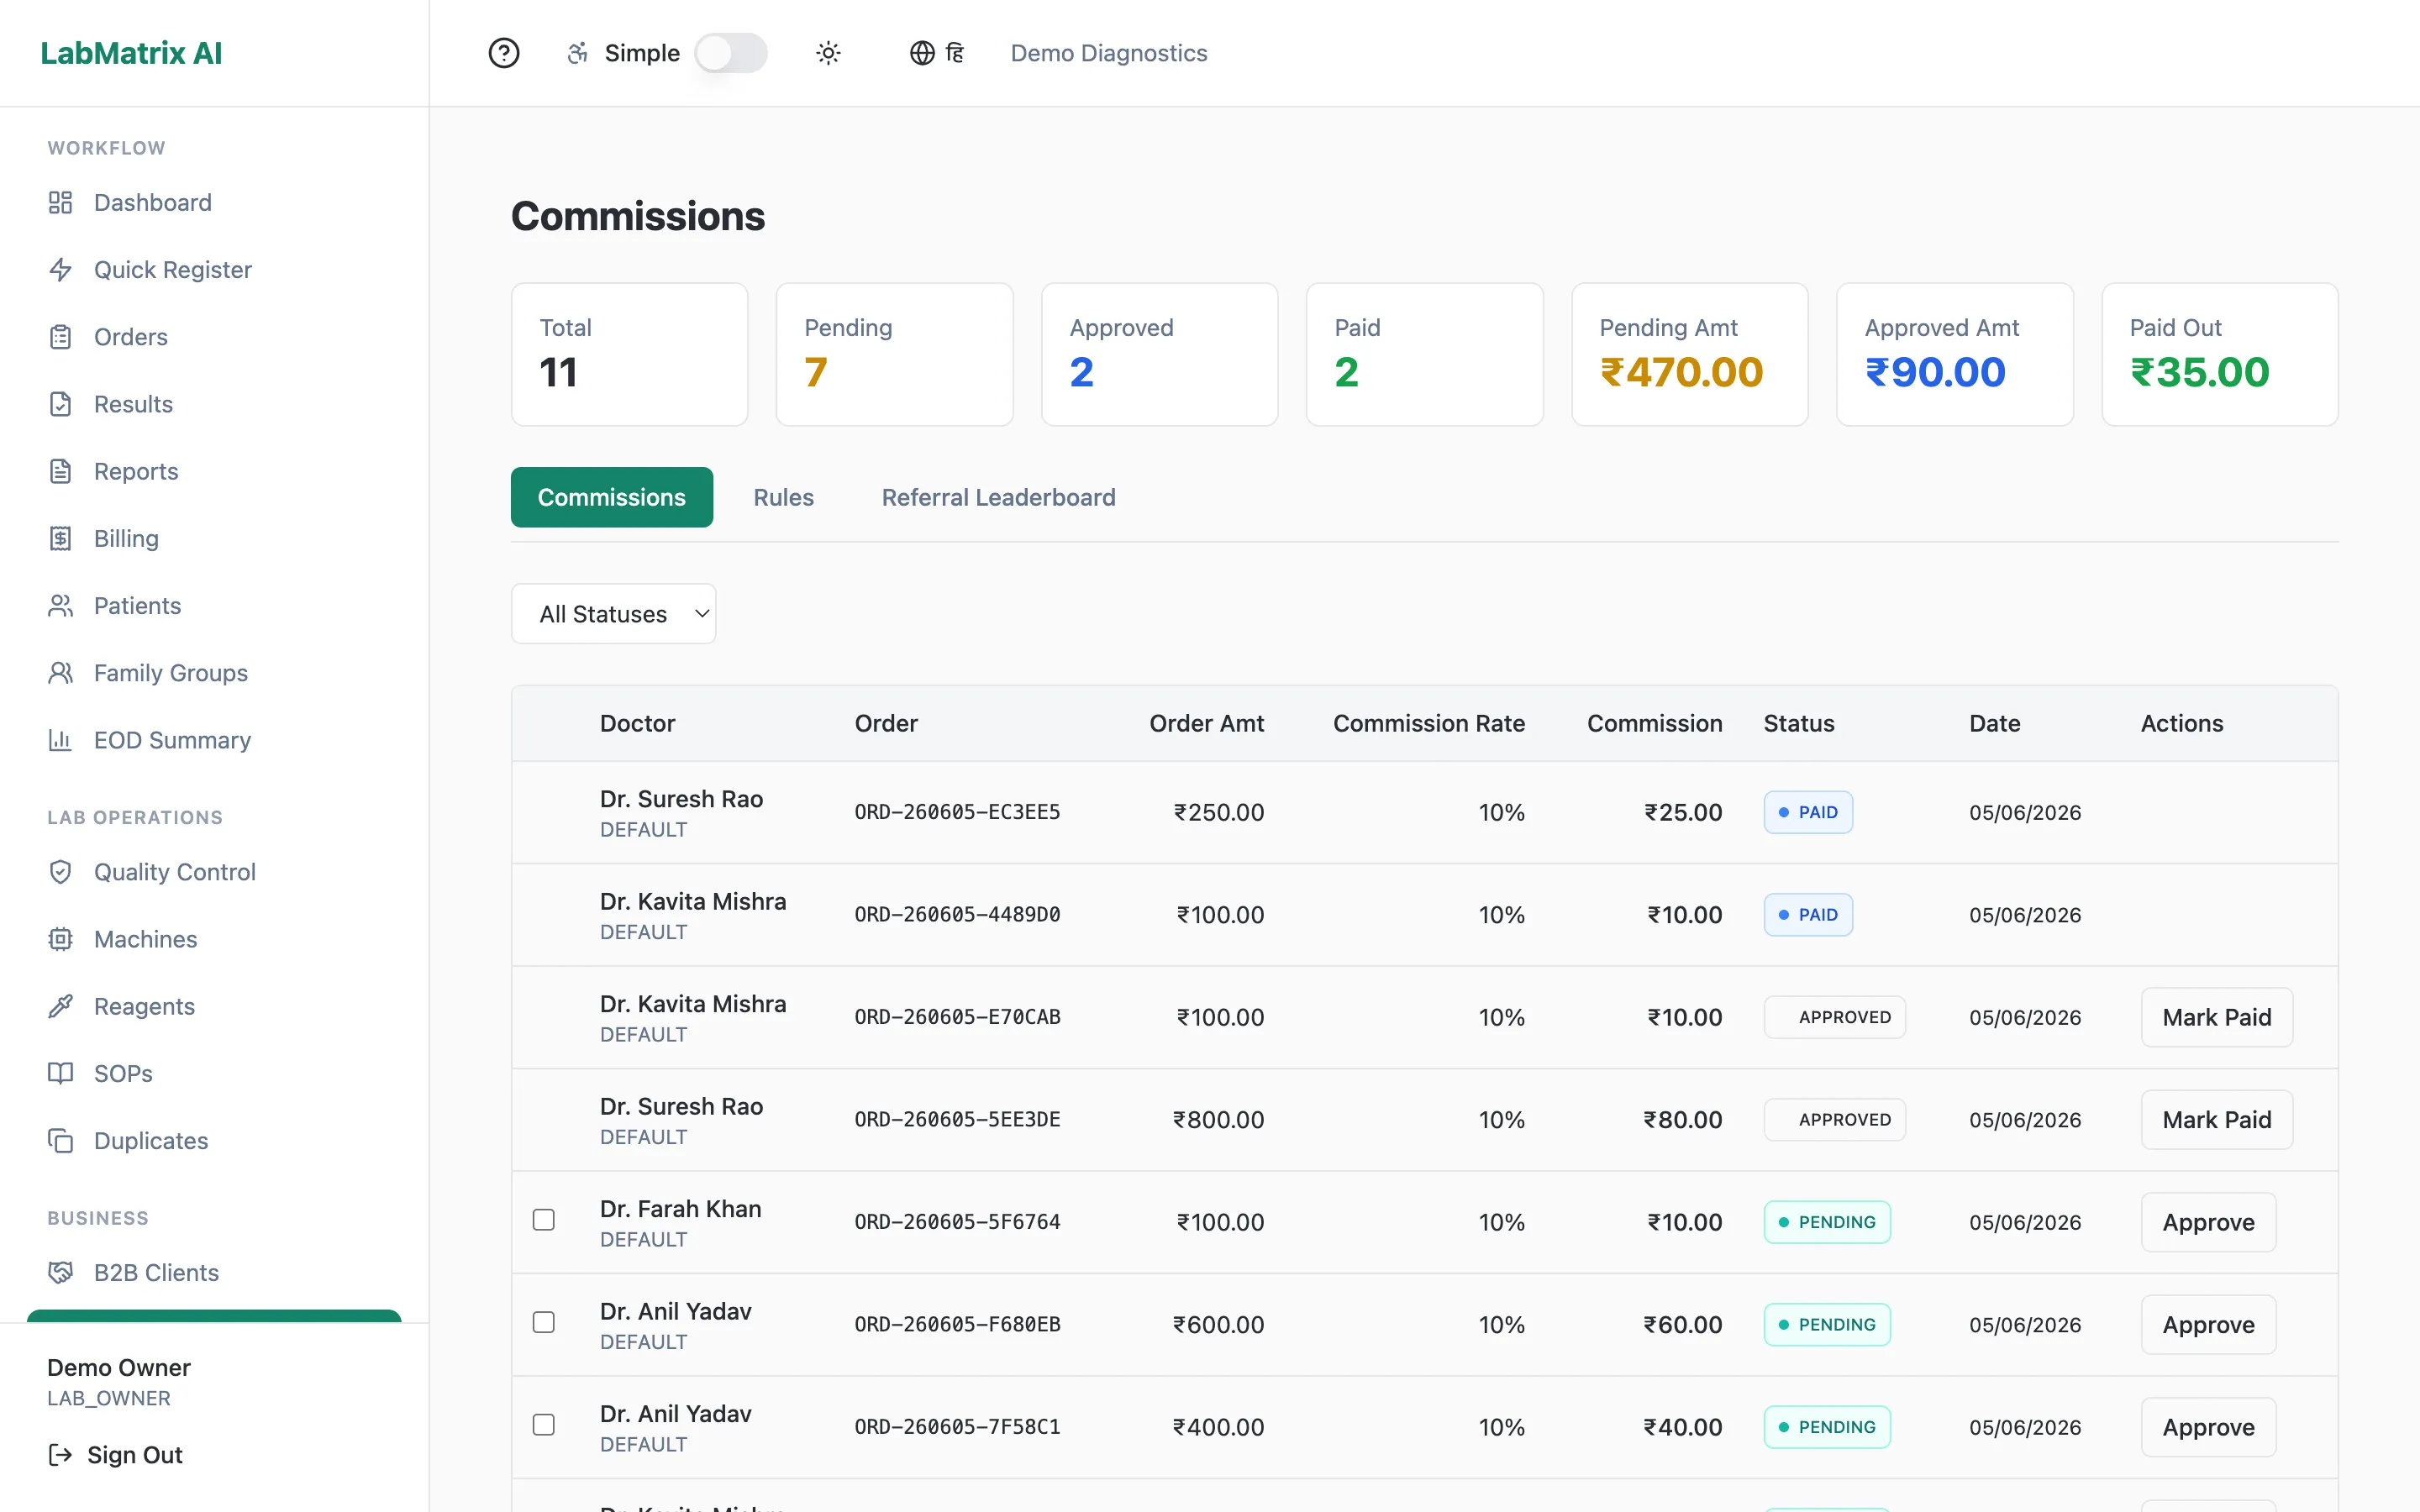
Task: Open the help question-mark icon
Action: [x=504, y=53]
